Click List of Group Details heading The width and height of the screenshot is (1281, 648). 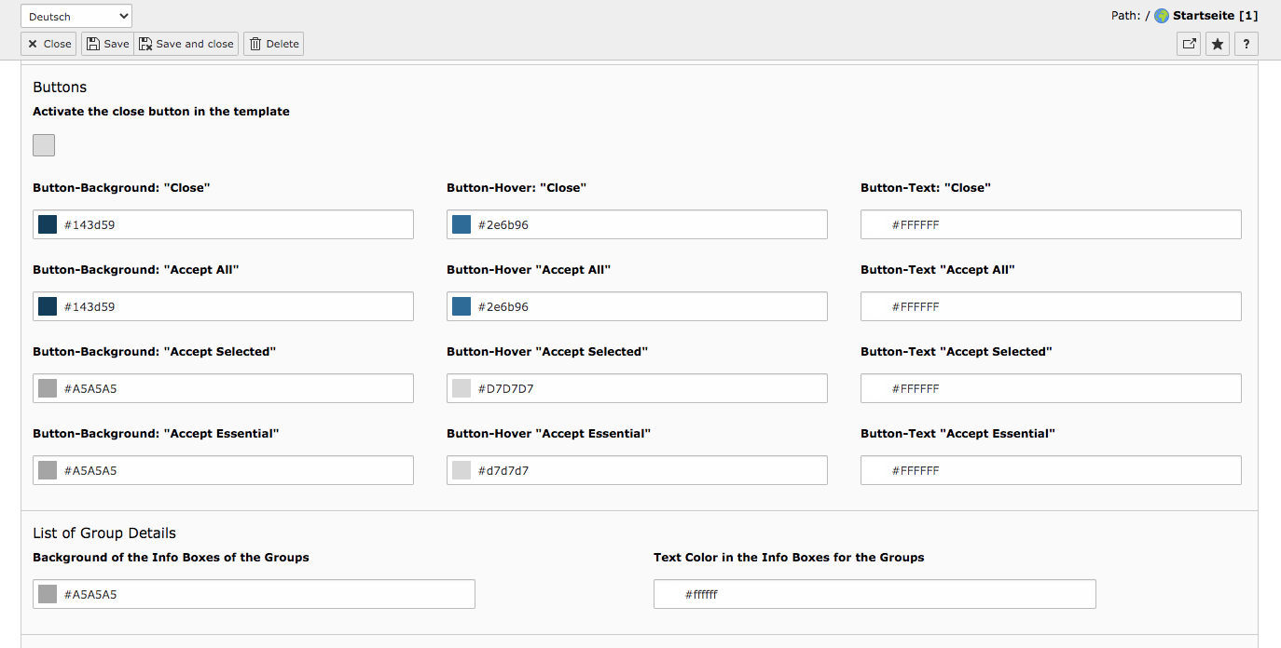click(104, 533)
